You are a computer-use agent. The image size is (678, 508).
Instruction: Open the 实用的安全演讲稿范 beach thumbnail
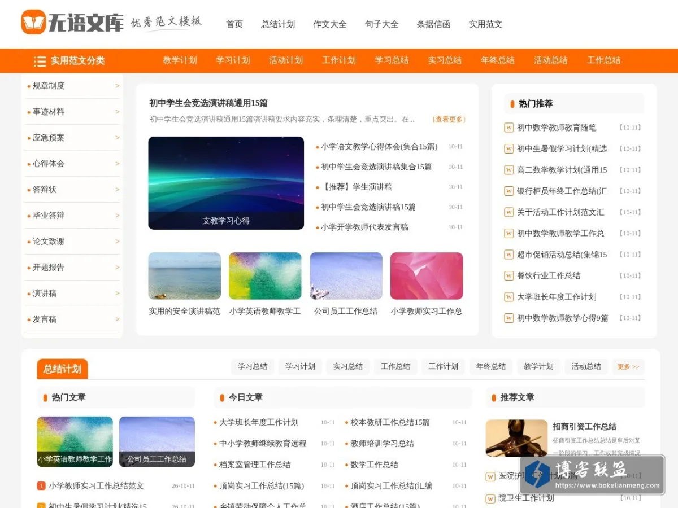coord(185,276)
